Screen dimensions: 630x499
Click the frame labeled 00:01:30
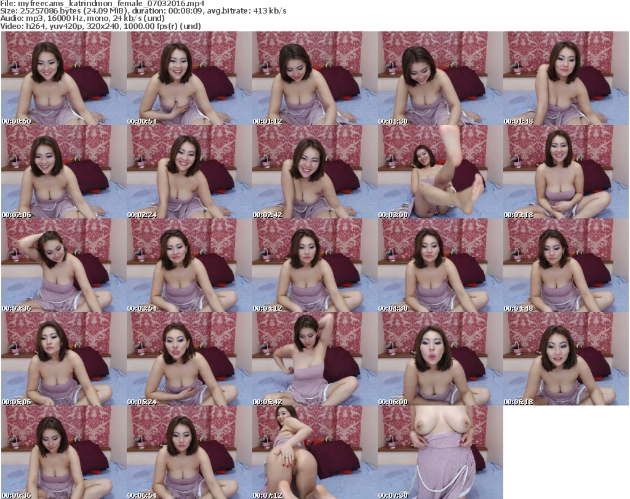click(439, 78)
